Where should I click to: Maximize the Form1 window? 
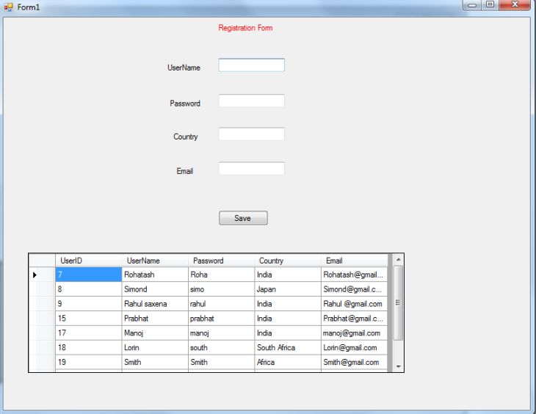pos(490,5)
